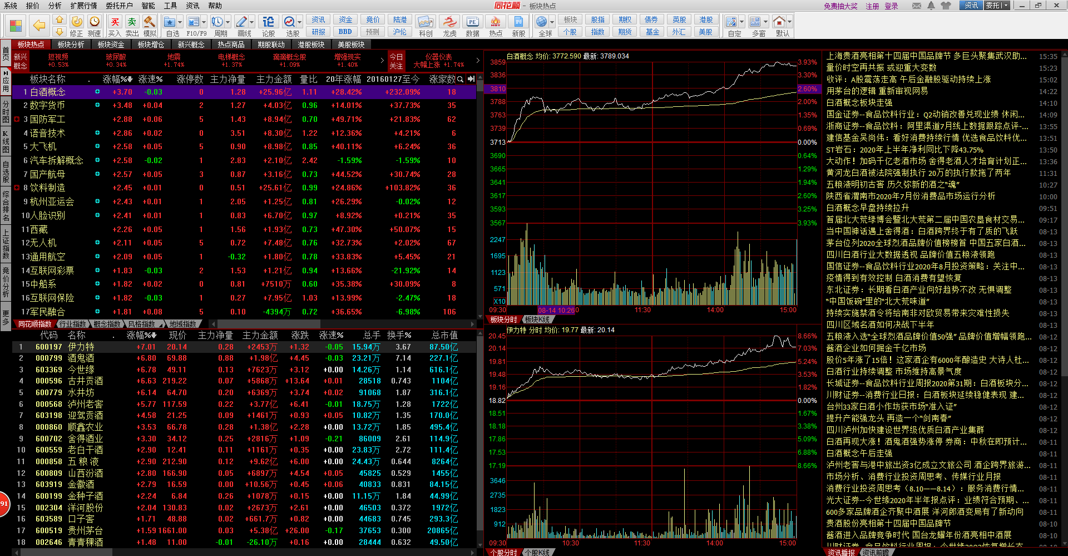
Task: Click the colorful home grid icon
Action: click(16, 26)
